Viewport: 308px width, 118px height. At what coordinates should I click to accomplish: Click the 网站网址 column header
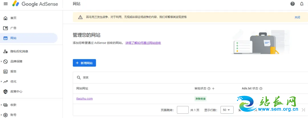(x=82, y=89)
